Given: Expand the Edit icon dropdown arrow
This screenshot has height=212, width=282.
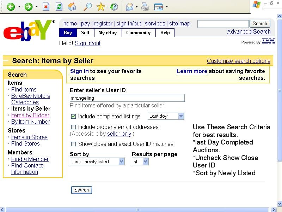Looking at the screenshot, I should tap(167, 7).
